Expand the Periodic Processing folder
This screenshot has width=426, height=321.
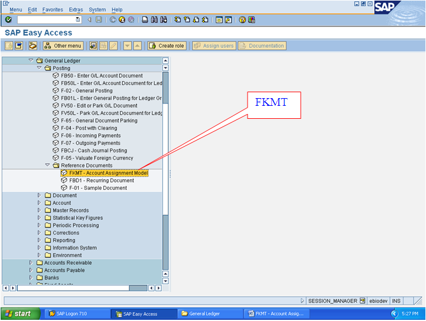39,225
